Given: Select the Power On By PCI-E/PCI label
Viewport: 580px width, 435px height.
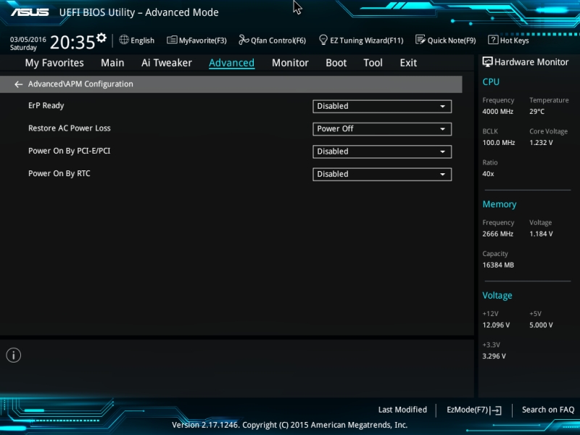Looking at the screenshot, I should (x=69, y=151).
